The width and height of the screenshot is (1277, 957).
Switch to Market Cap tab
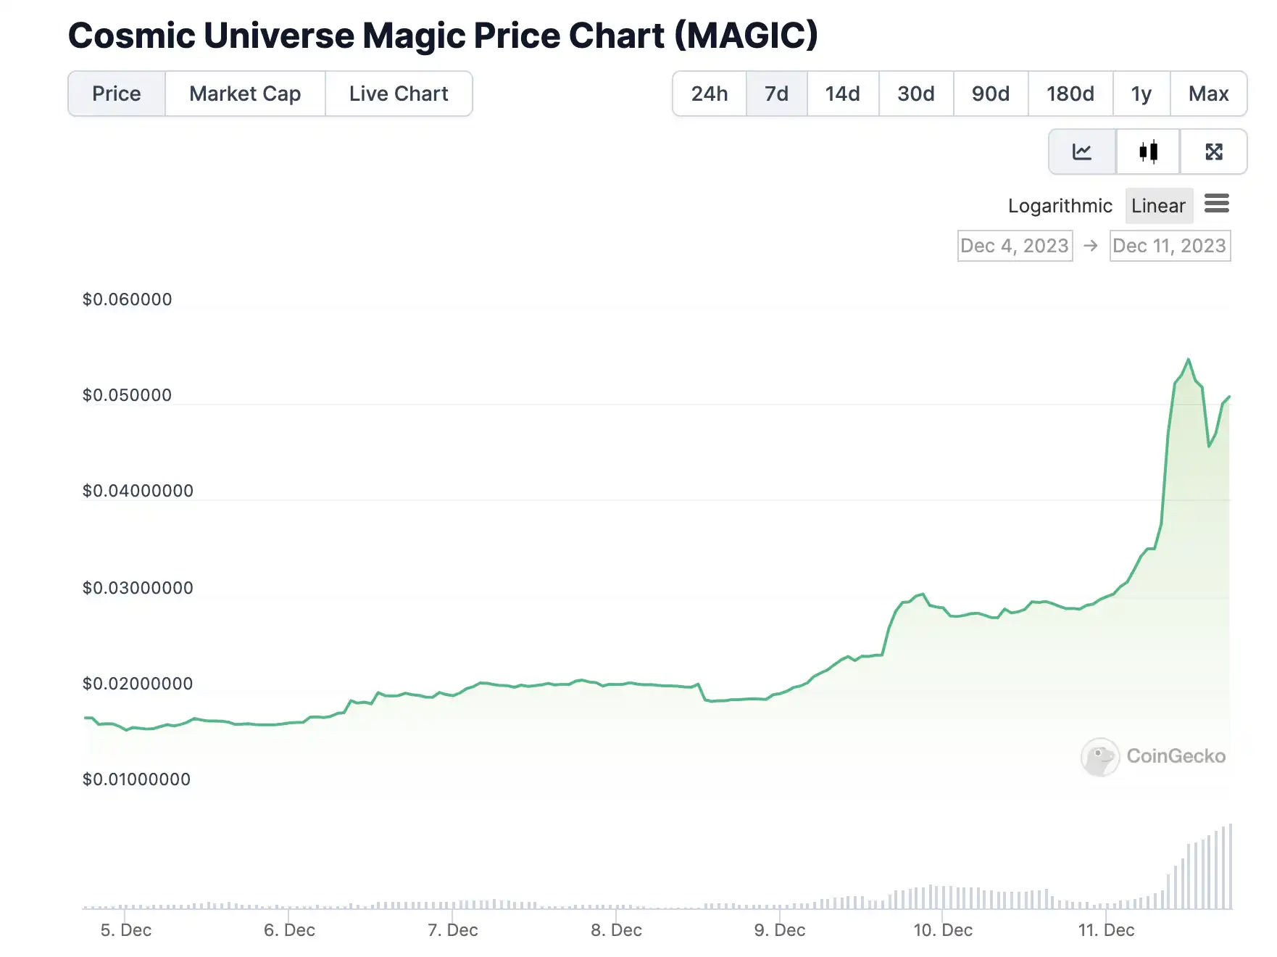(x=245, y=94)
